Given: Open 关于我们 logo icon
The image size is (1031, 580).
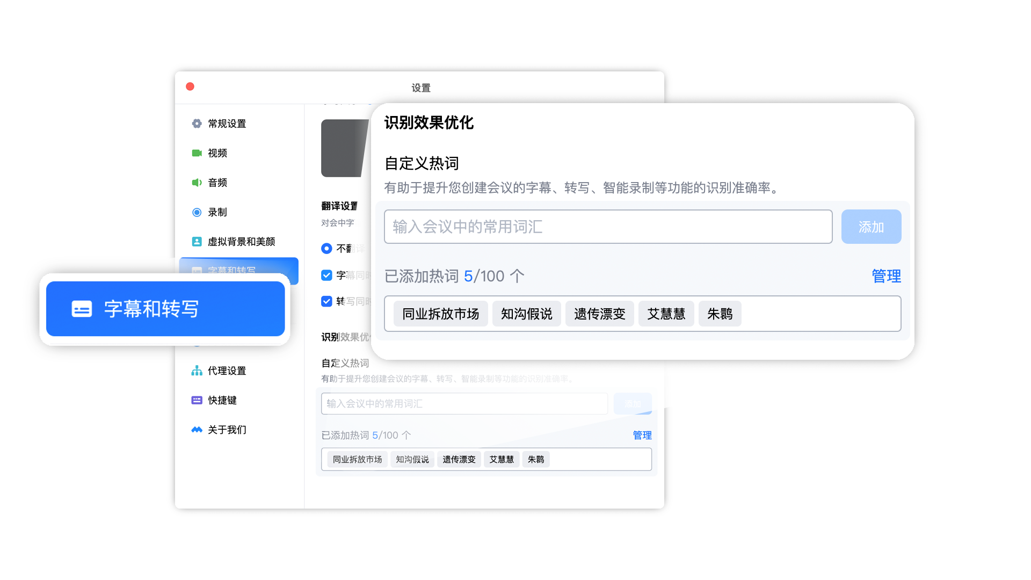Looking at the screenshot, I should (197, 430).
